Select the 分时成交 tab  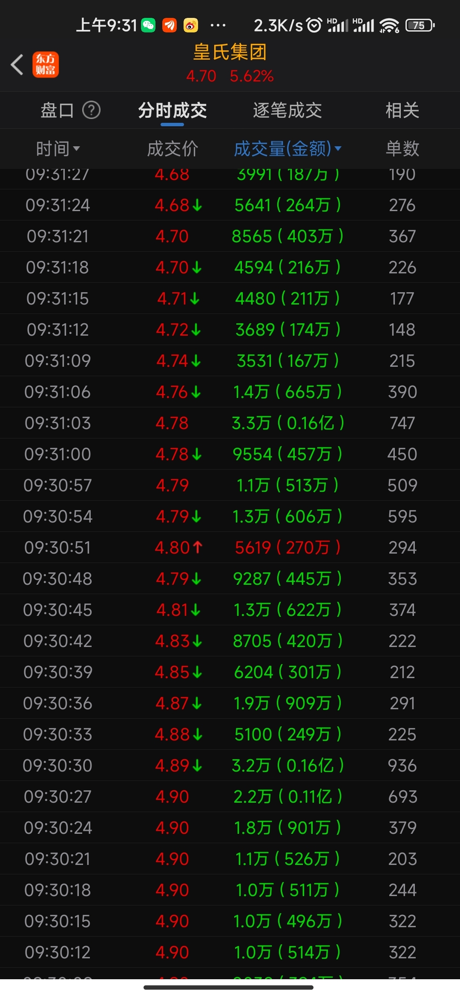pyautogui.click(x=172, y=110)
